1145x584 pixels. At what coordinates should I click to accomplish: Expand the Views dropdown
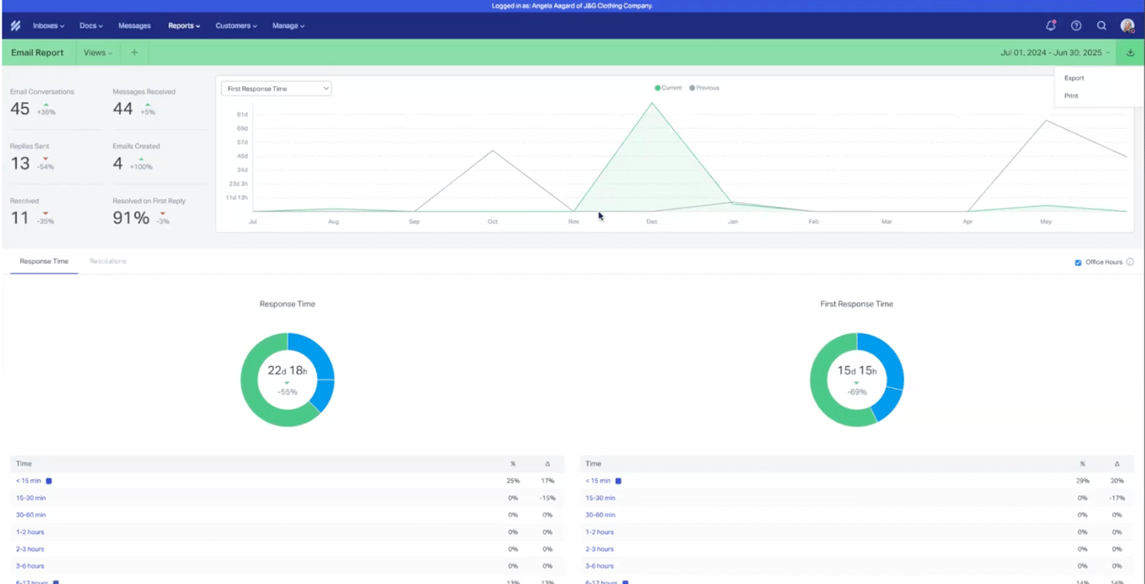pyautogui.click(x=98, y=53)
